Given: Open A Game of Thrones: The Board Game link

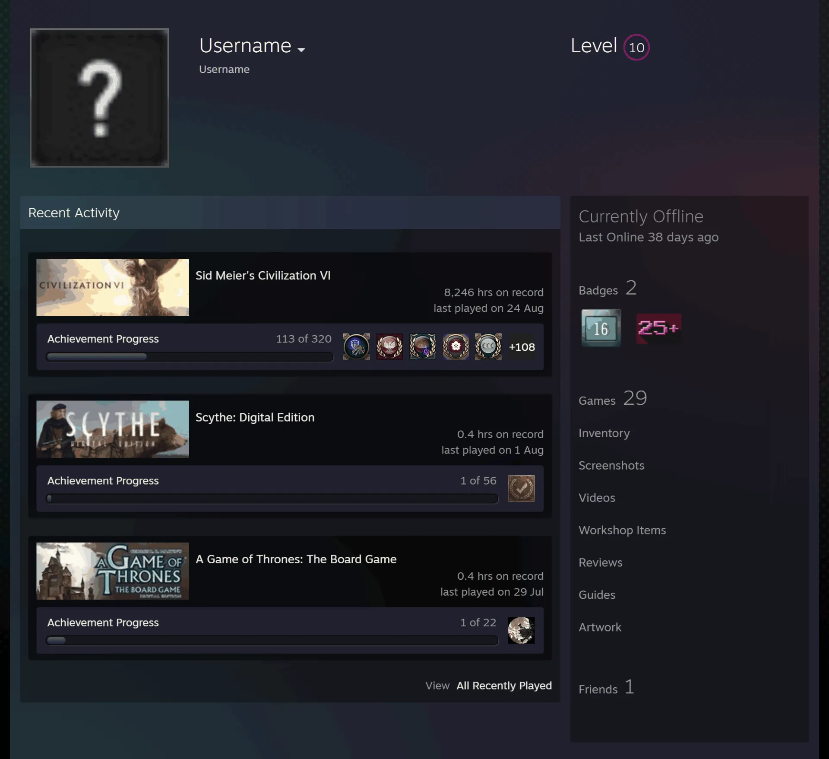Looking at the screenshot, I should coord(296,559).
